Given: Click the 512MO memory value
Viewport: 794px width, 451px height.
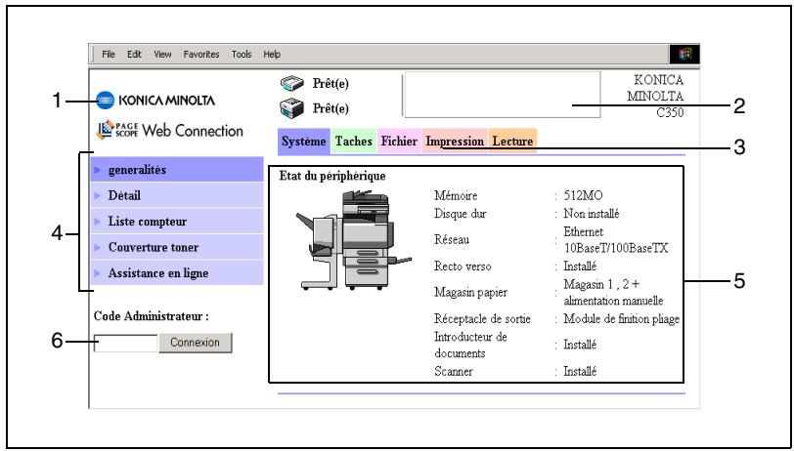Looking at the screenshot, I should point(584,195).
